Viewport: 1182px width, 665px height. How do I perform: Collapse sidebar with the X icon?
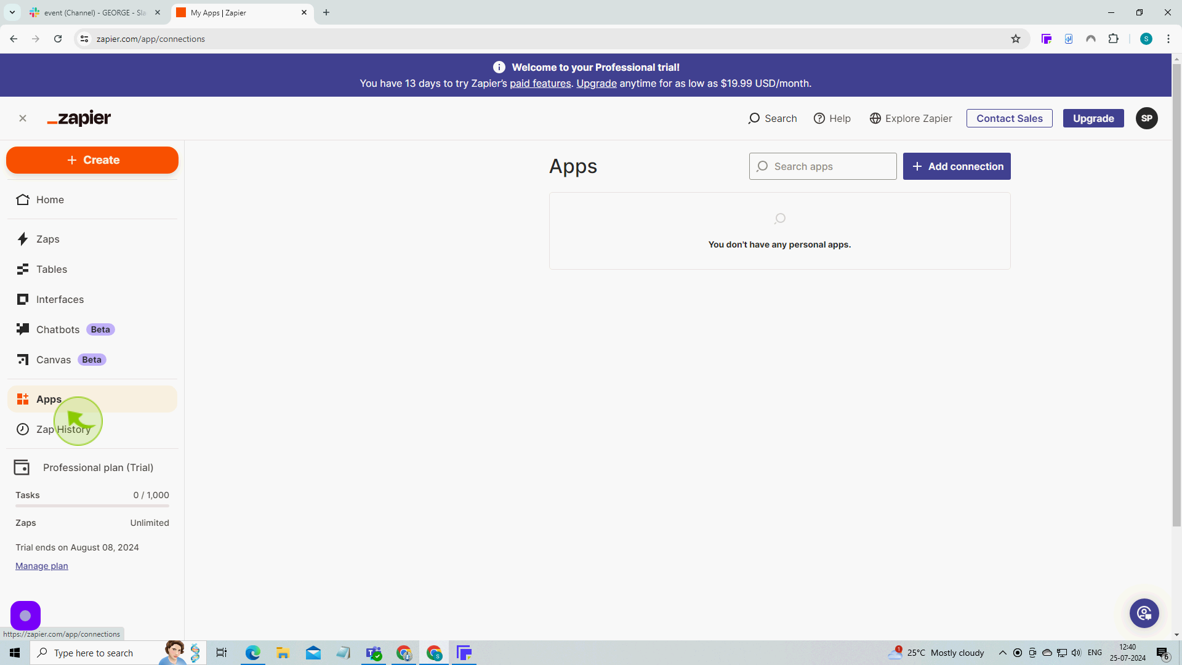click(23, 118)
